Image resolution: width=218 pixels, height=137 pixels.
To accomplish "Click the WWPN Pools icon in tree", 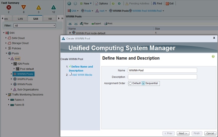I will (x=15, y=79).
